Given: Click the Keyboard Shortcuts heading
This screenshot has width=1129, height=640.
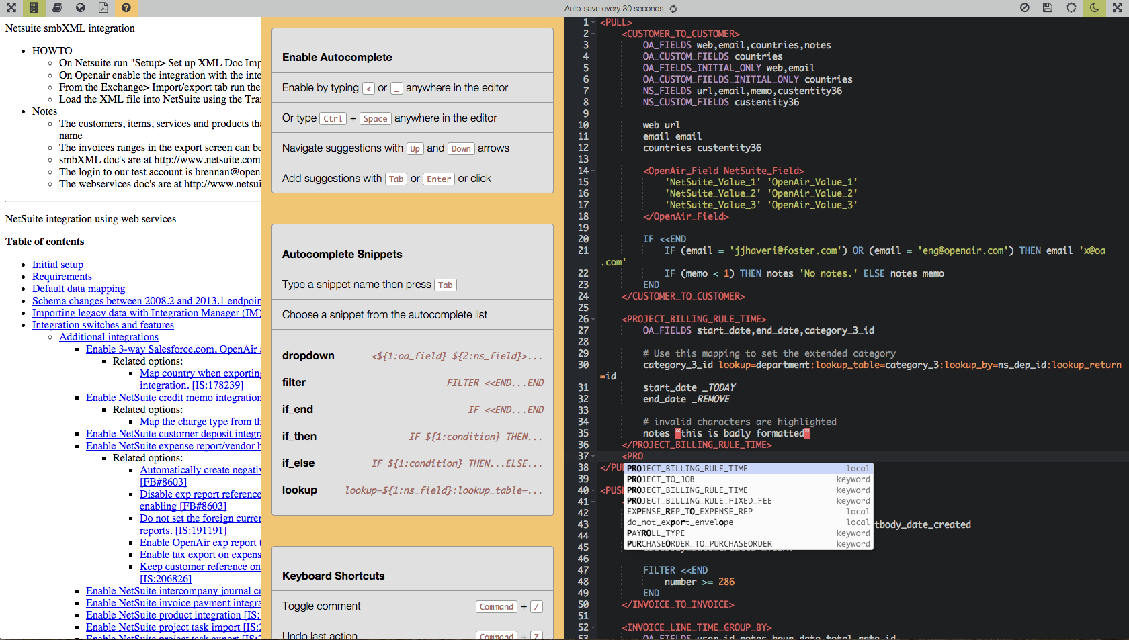Looking at the screenshot, I should (x=333, y=576).
